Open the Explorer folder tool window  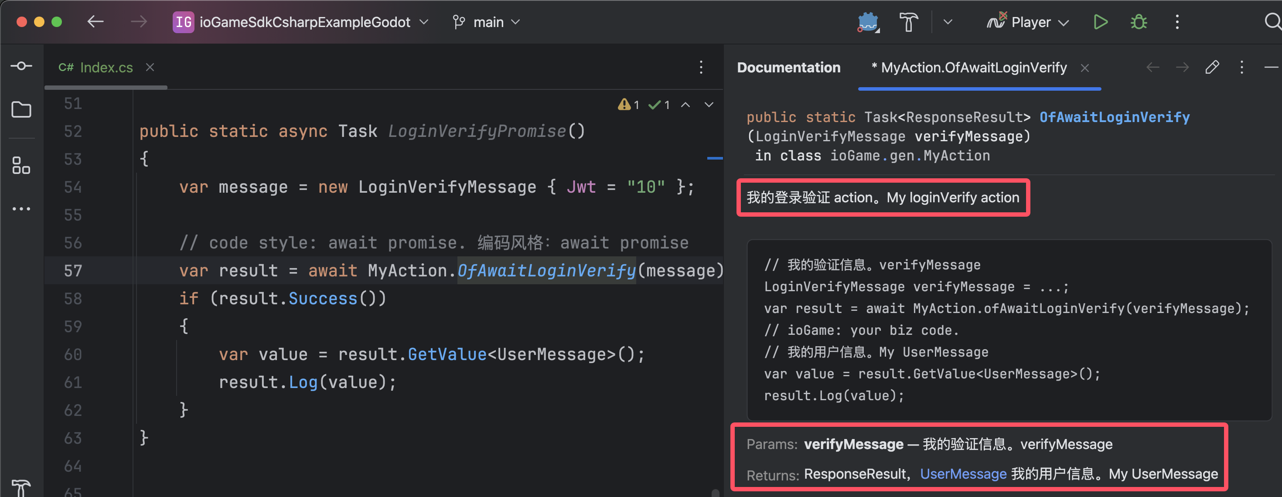(x=21, y=109)
